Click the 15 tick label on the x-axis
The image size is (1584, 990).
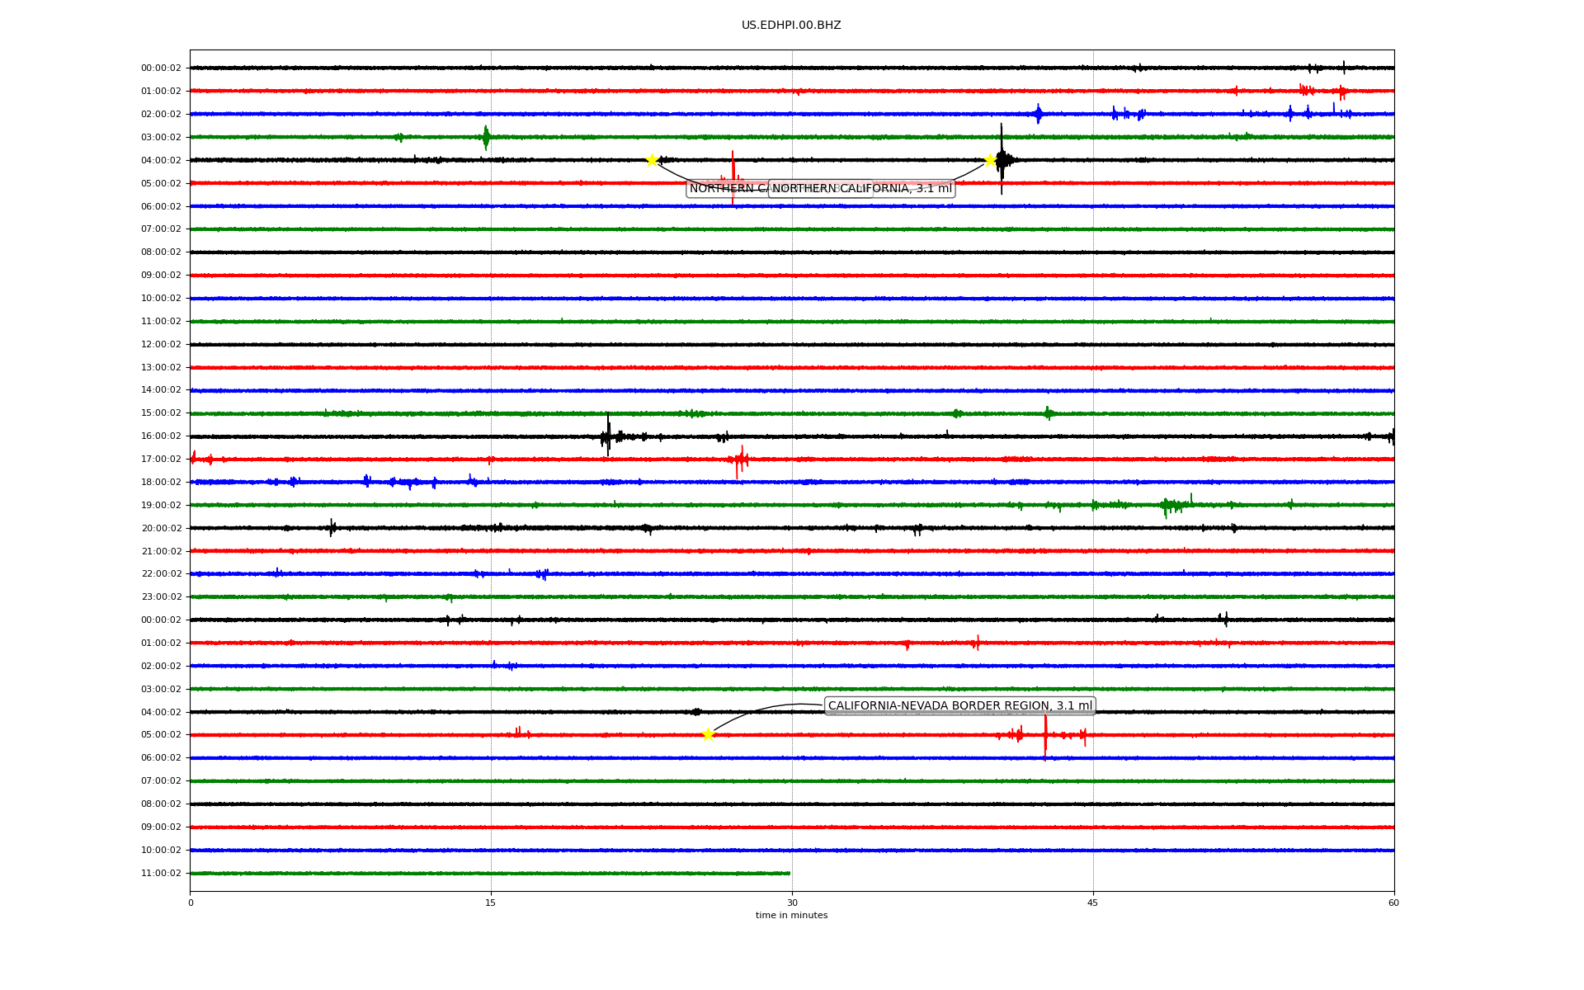click(x=491, y=903)
